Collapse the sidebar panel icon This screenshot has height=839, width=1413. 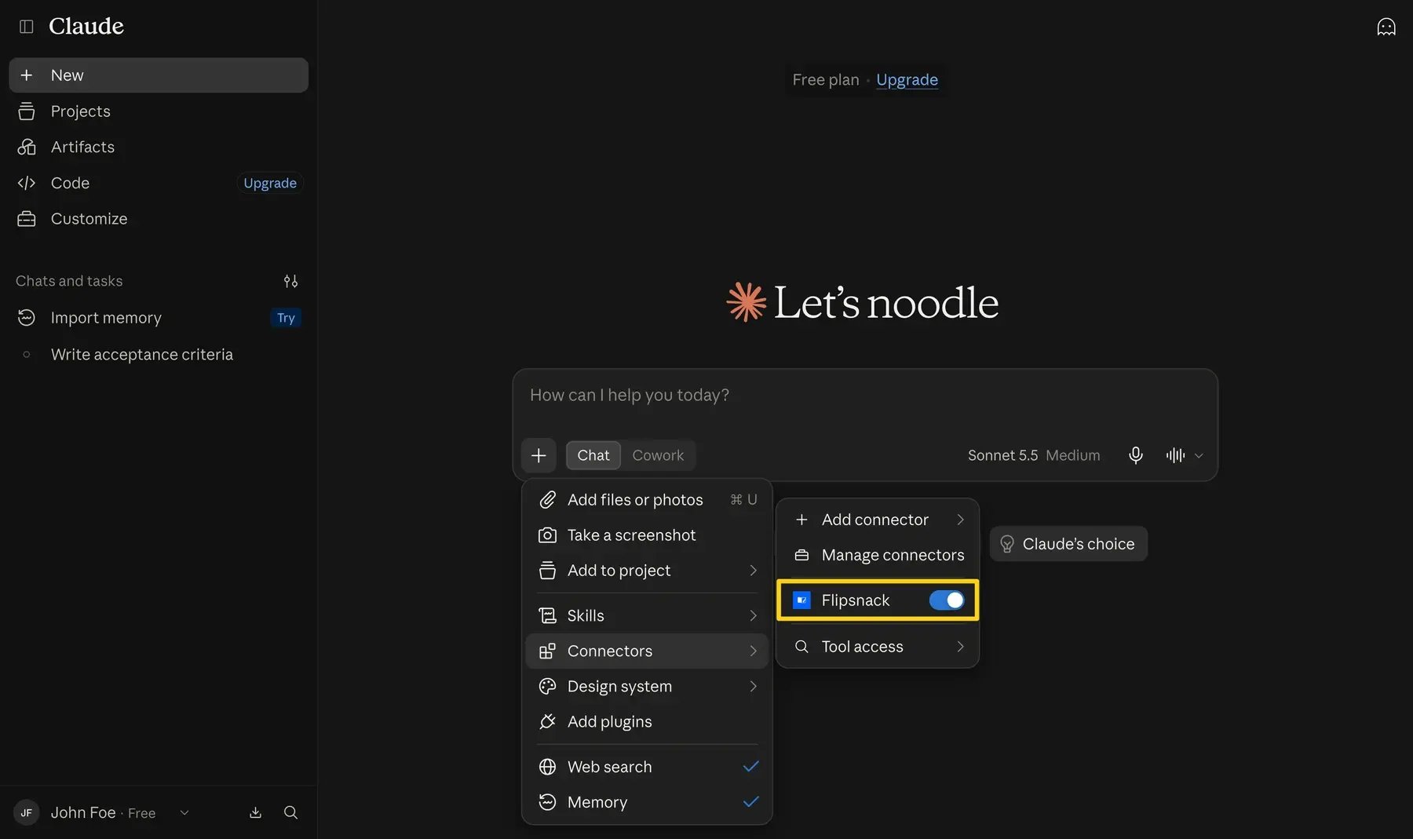pyautogui.click(x=26, y=27)
